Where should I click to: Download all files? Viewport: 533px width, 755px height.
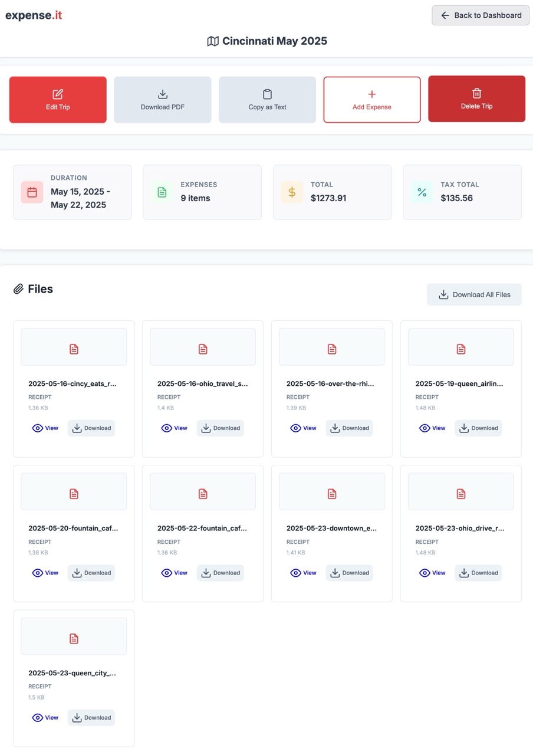pos(475,295)
